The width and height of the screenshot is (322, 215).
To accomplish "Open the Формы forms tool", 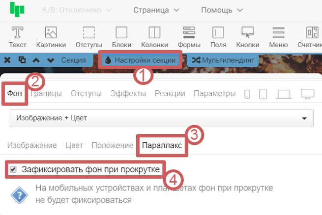I will [x=189, y=33].
